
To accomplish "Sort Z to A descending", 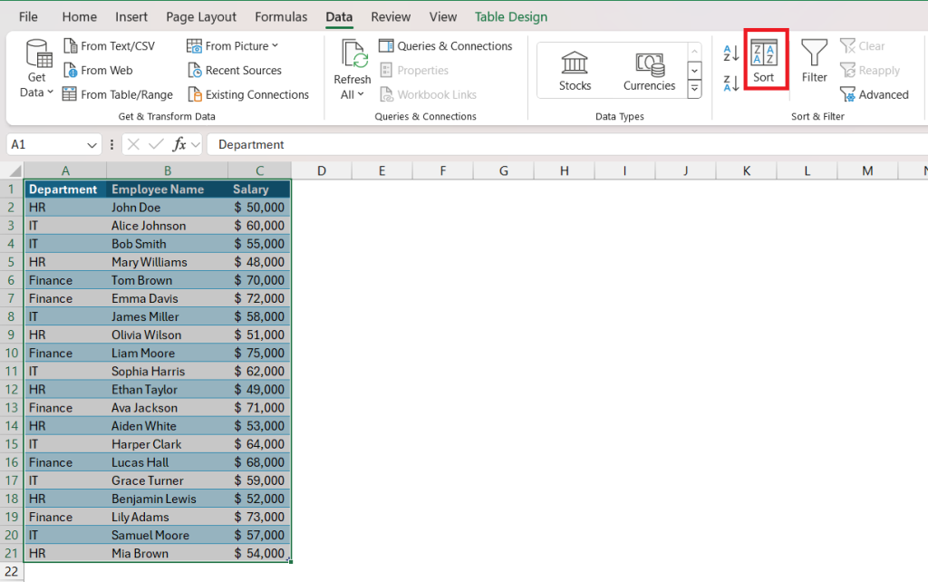I will coord(731,84).
